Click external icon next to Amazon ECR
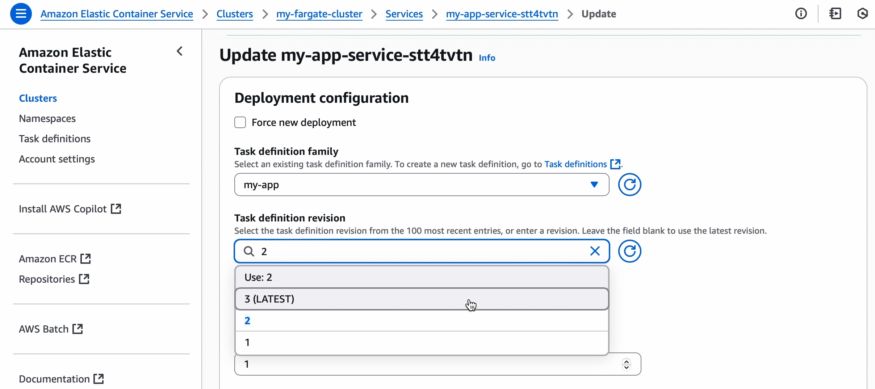875x389 pixels. 85,259
